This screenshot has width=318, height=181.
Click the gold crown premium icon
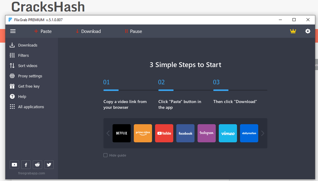tap(293, 31)
